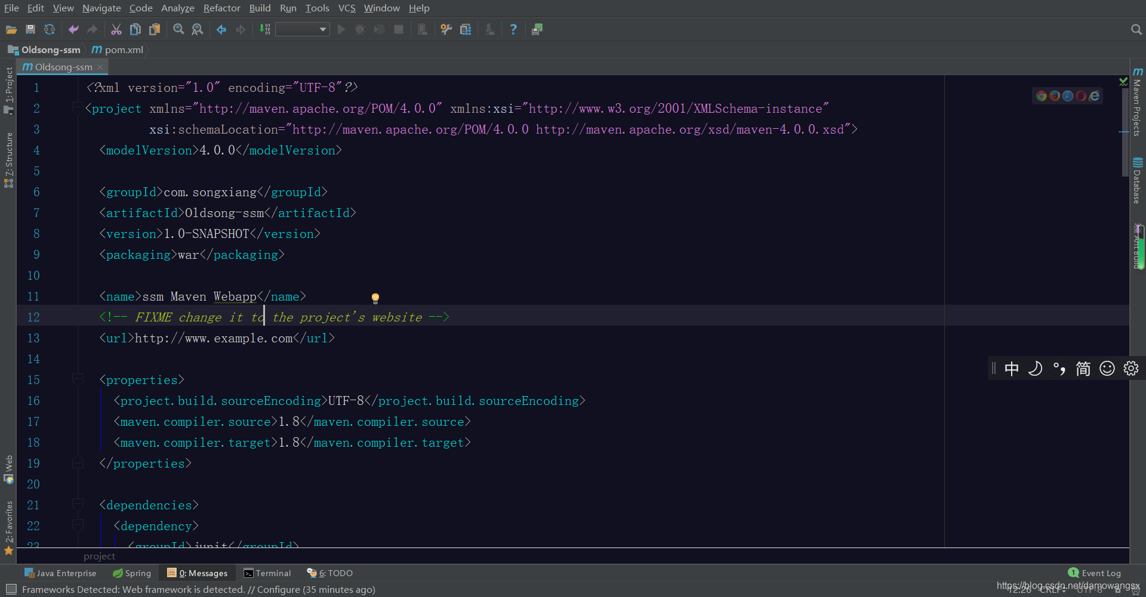Click the Debug bug icon
Screen dimensions: 1146x597
[x=360, y=29]
